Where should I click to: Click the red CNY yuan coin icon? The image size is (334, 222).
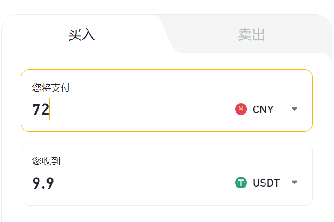(241, 109)
